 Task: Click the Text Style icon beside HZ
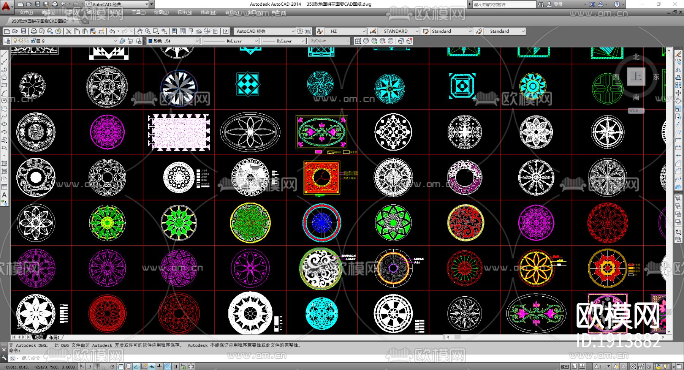(x=320, y=31)
